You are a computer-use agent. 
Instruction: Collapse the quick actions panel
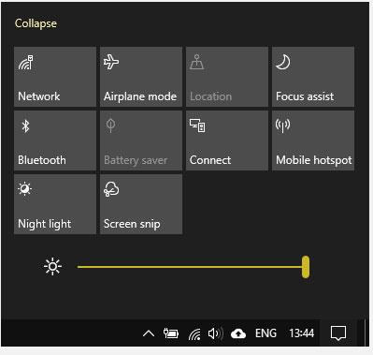(x=36, y=23)
